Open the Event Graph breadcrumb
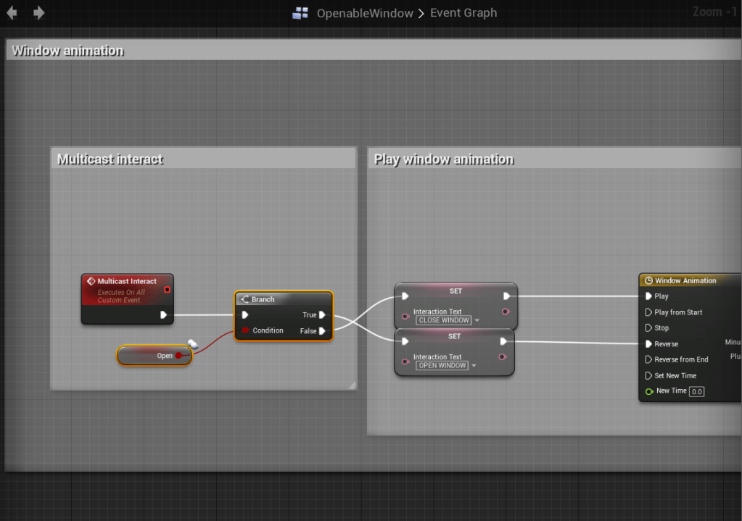The image size is (742, 521). coord(463,13)
